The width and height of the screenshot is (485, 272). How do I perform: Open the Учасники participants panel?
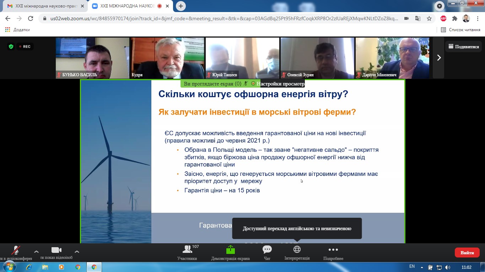[x=187, y=252]
